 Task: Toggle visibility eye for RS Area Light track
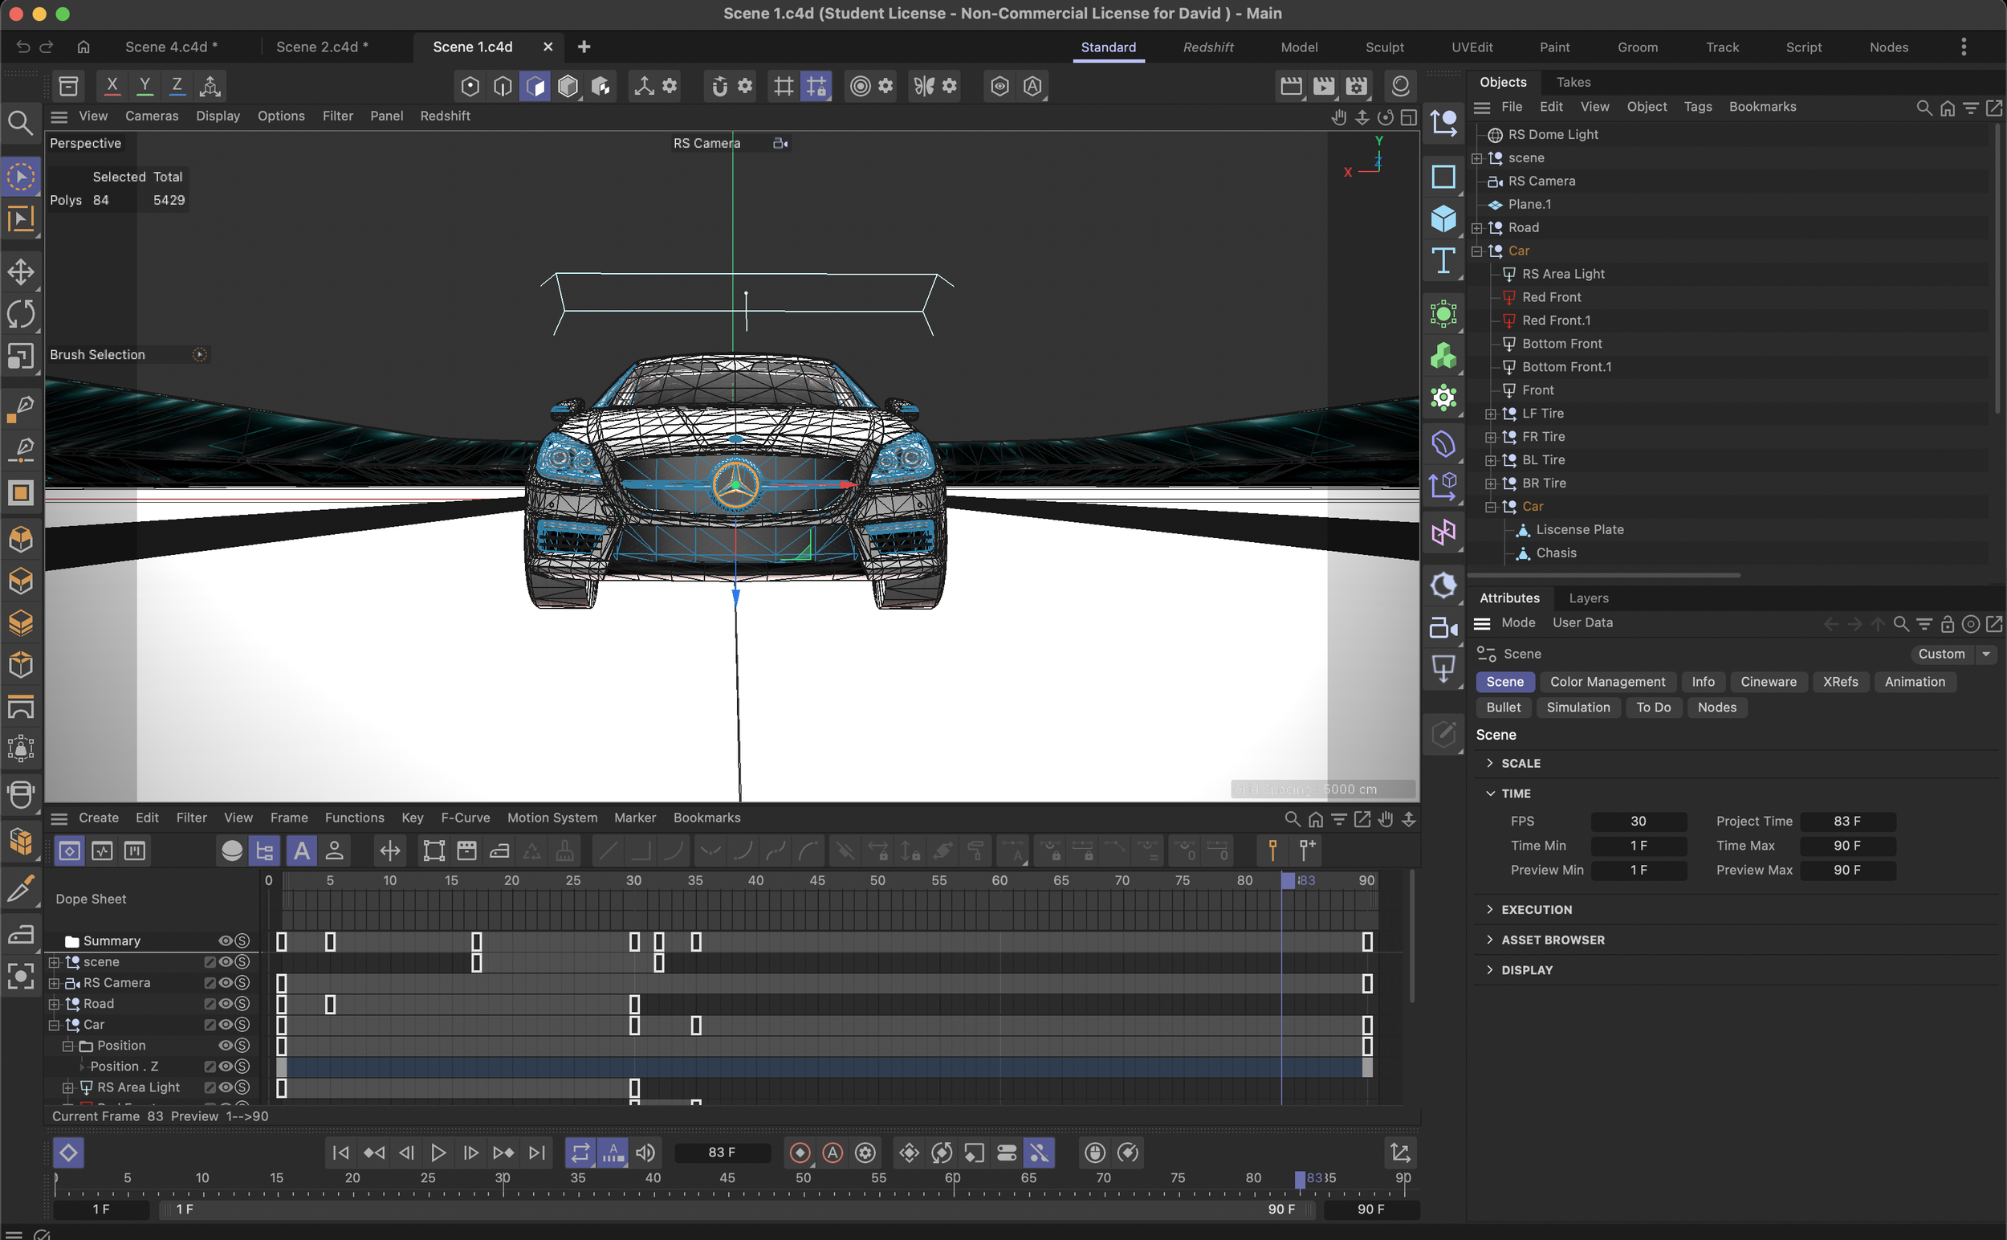coord(225,1087)
